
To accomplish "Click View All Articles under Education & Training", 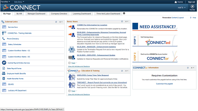I will point(79,94).
